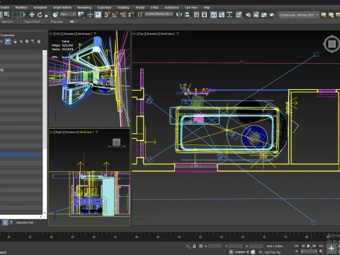Click lock icon in Scene Explorer toolbar
340x255 pixels.
tap(15, 42)
